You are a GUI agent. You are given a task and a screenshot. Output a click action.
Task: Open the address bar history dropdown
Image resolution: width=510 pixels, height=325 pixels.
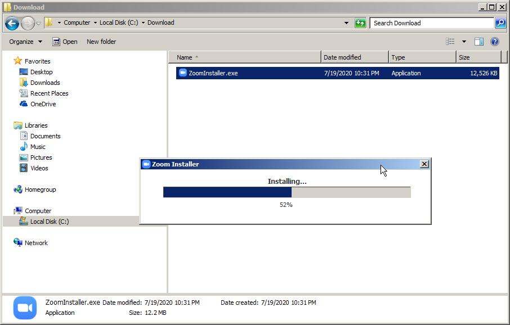[346, 23]
